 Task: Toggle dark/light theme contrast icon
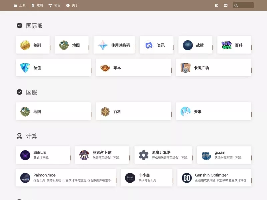(216, 5)
